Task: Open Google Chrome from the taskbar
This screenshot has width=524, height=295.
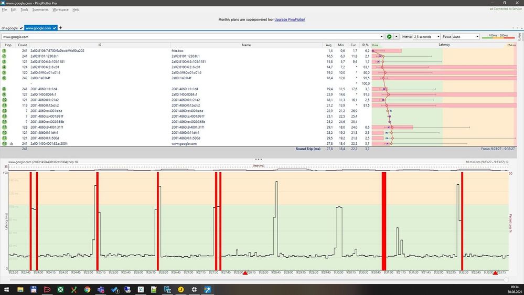Action: pyautogui.click(x=87, y=289)
